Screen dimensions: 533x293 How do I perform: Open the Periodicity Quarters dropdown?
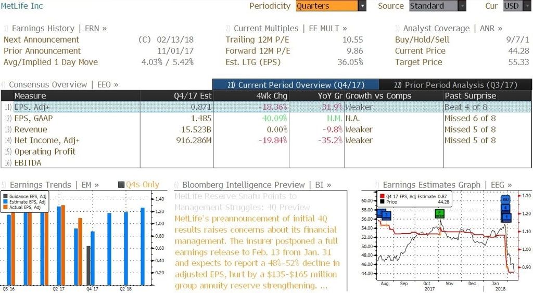(331, 6)
